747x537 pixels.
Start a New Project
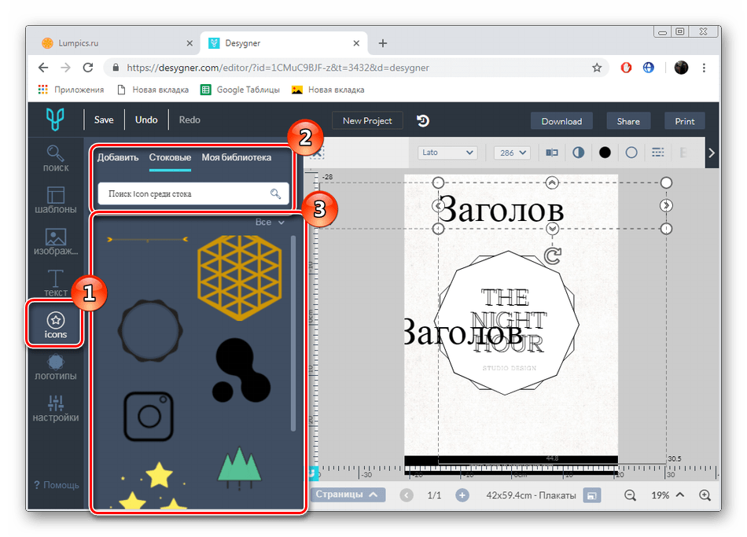point(367,121)
